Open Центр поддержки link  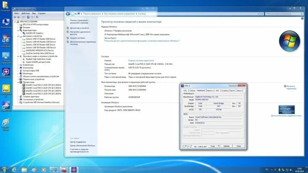point(78,142)
